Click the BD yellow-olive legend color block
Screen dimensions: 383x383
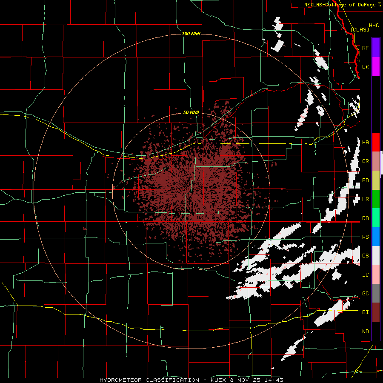click(376, 180)
